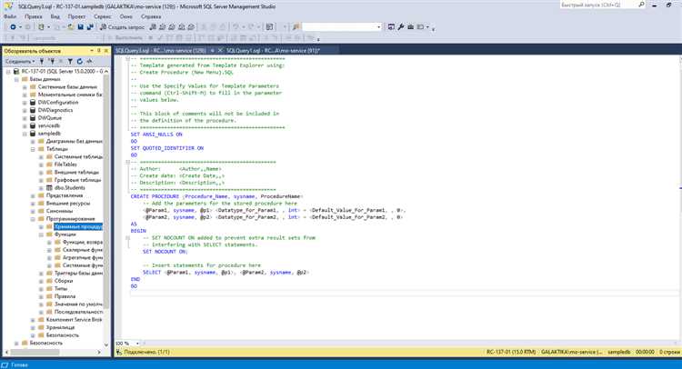Click the connect plug icon in Object Explorer
The width and height of the screenshot is (682, 369).
point(42,61)
